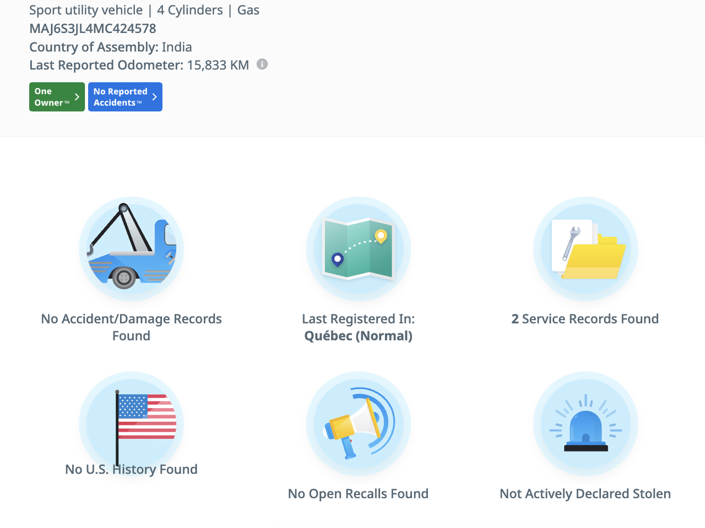This screenshot has height=528, width=705.
Task: Open the No Reported Accidents badge
Action: 120,97
